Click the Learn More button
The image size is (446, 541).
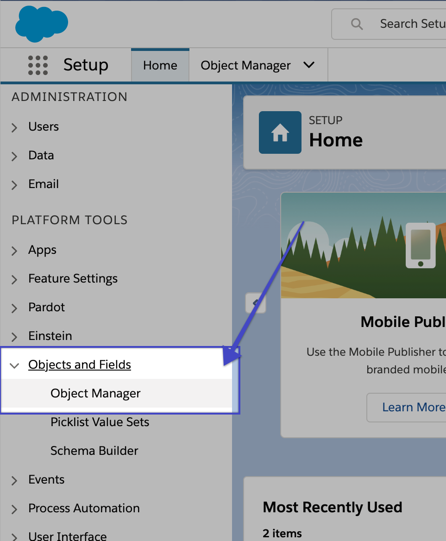point(406,408)
